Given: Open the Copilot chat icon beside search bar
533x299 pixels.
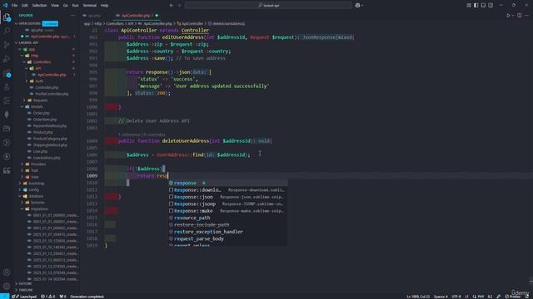Looking at the screenshot, I should (357, 6).
